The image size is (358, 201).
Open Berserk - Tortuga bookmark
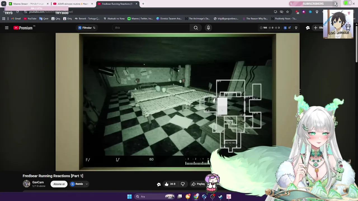click(87, 19)
